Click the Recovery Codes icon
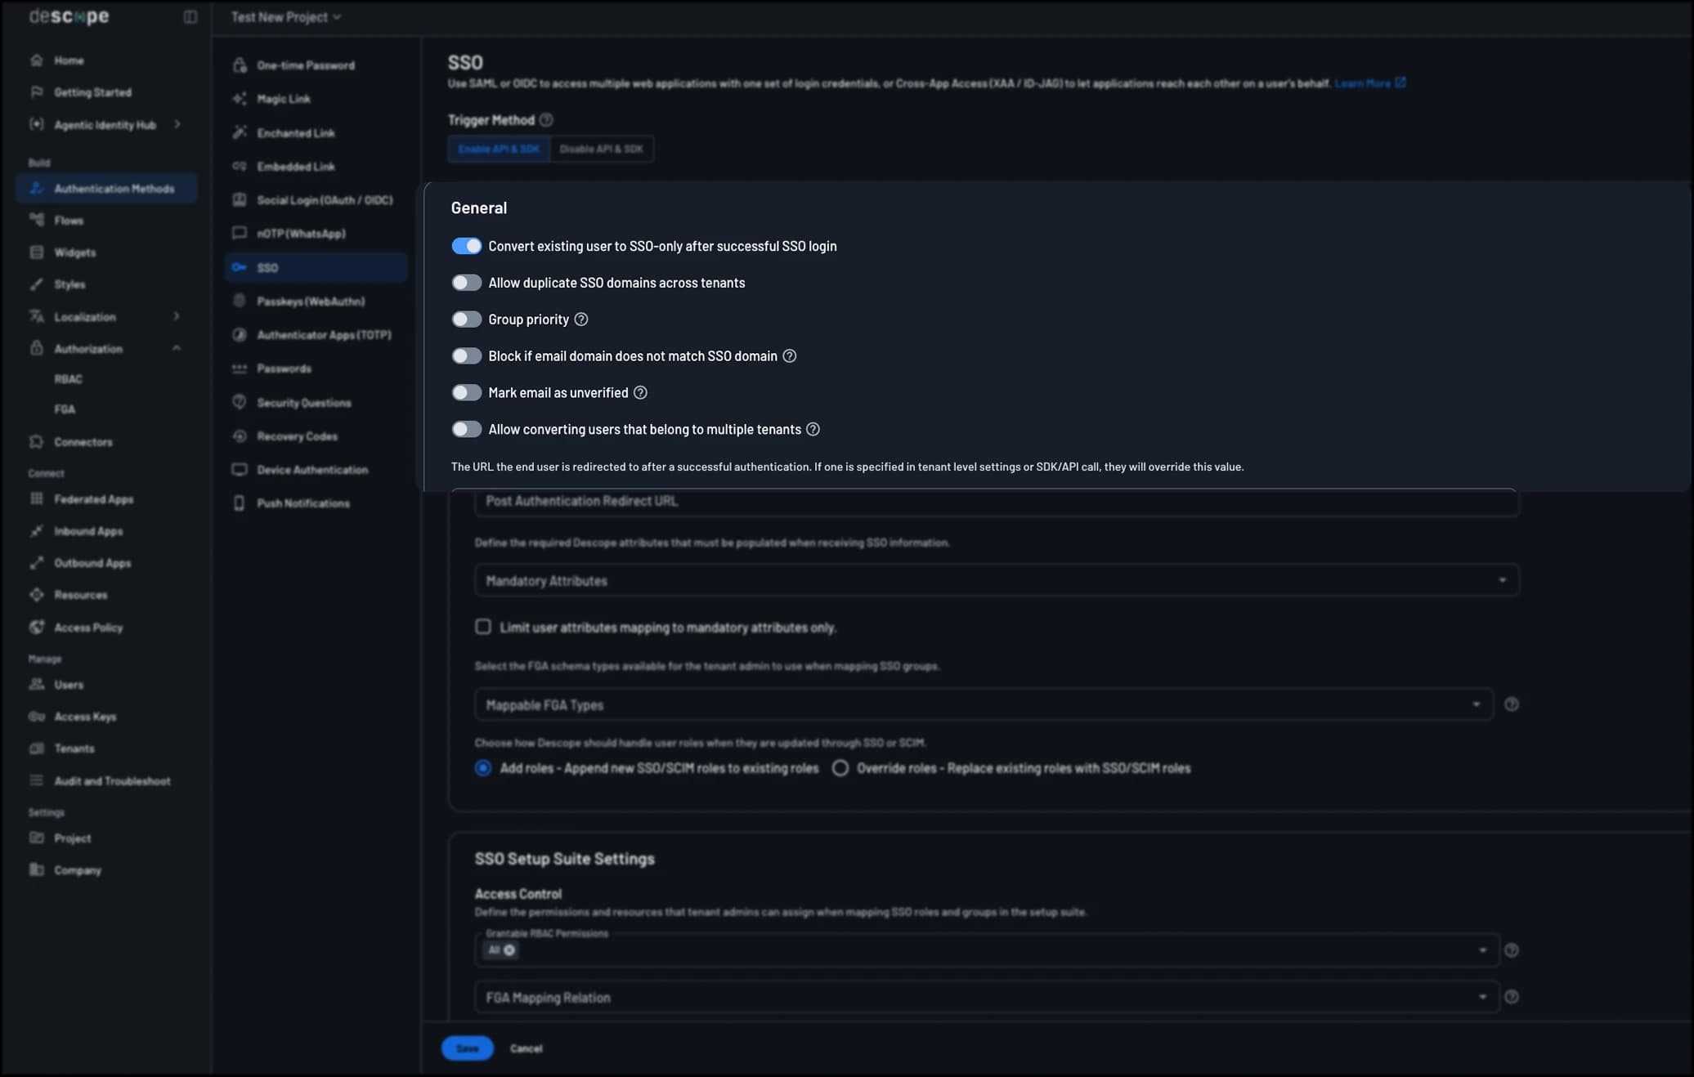 (x=240, y=436)
